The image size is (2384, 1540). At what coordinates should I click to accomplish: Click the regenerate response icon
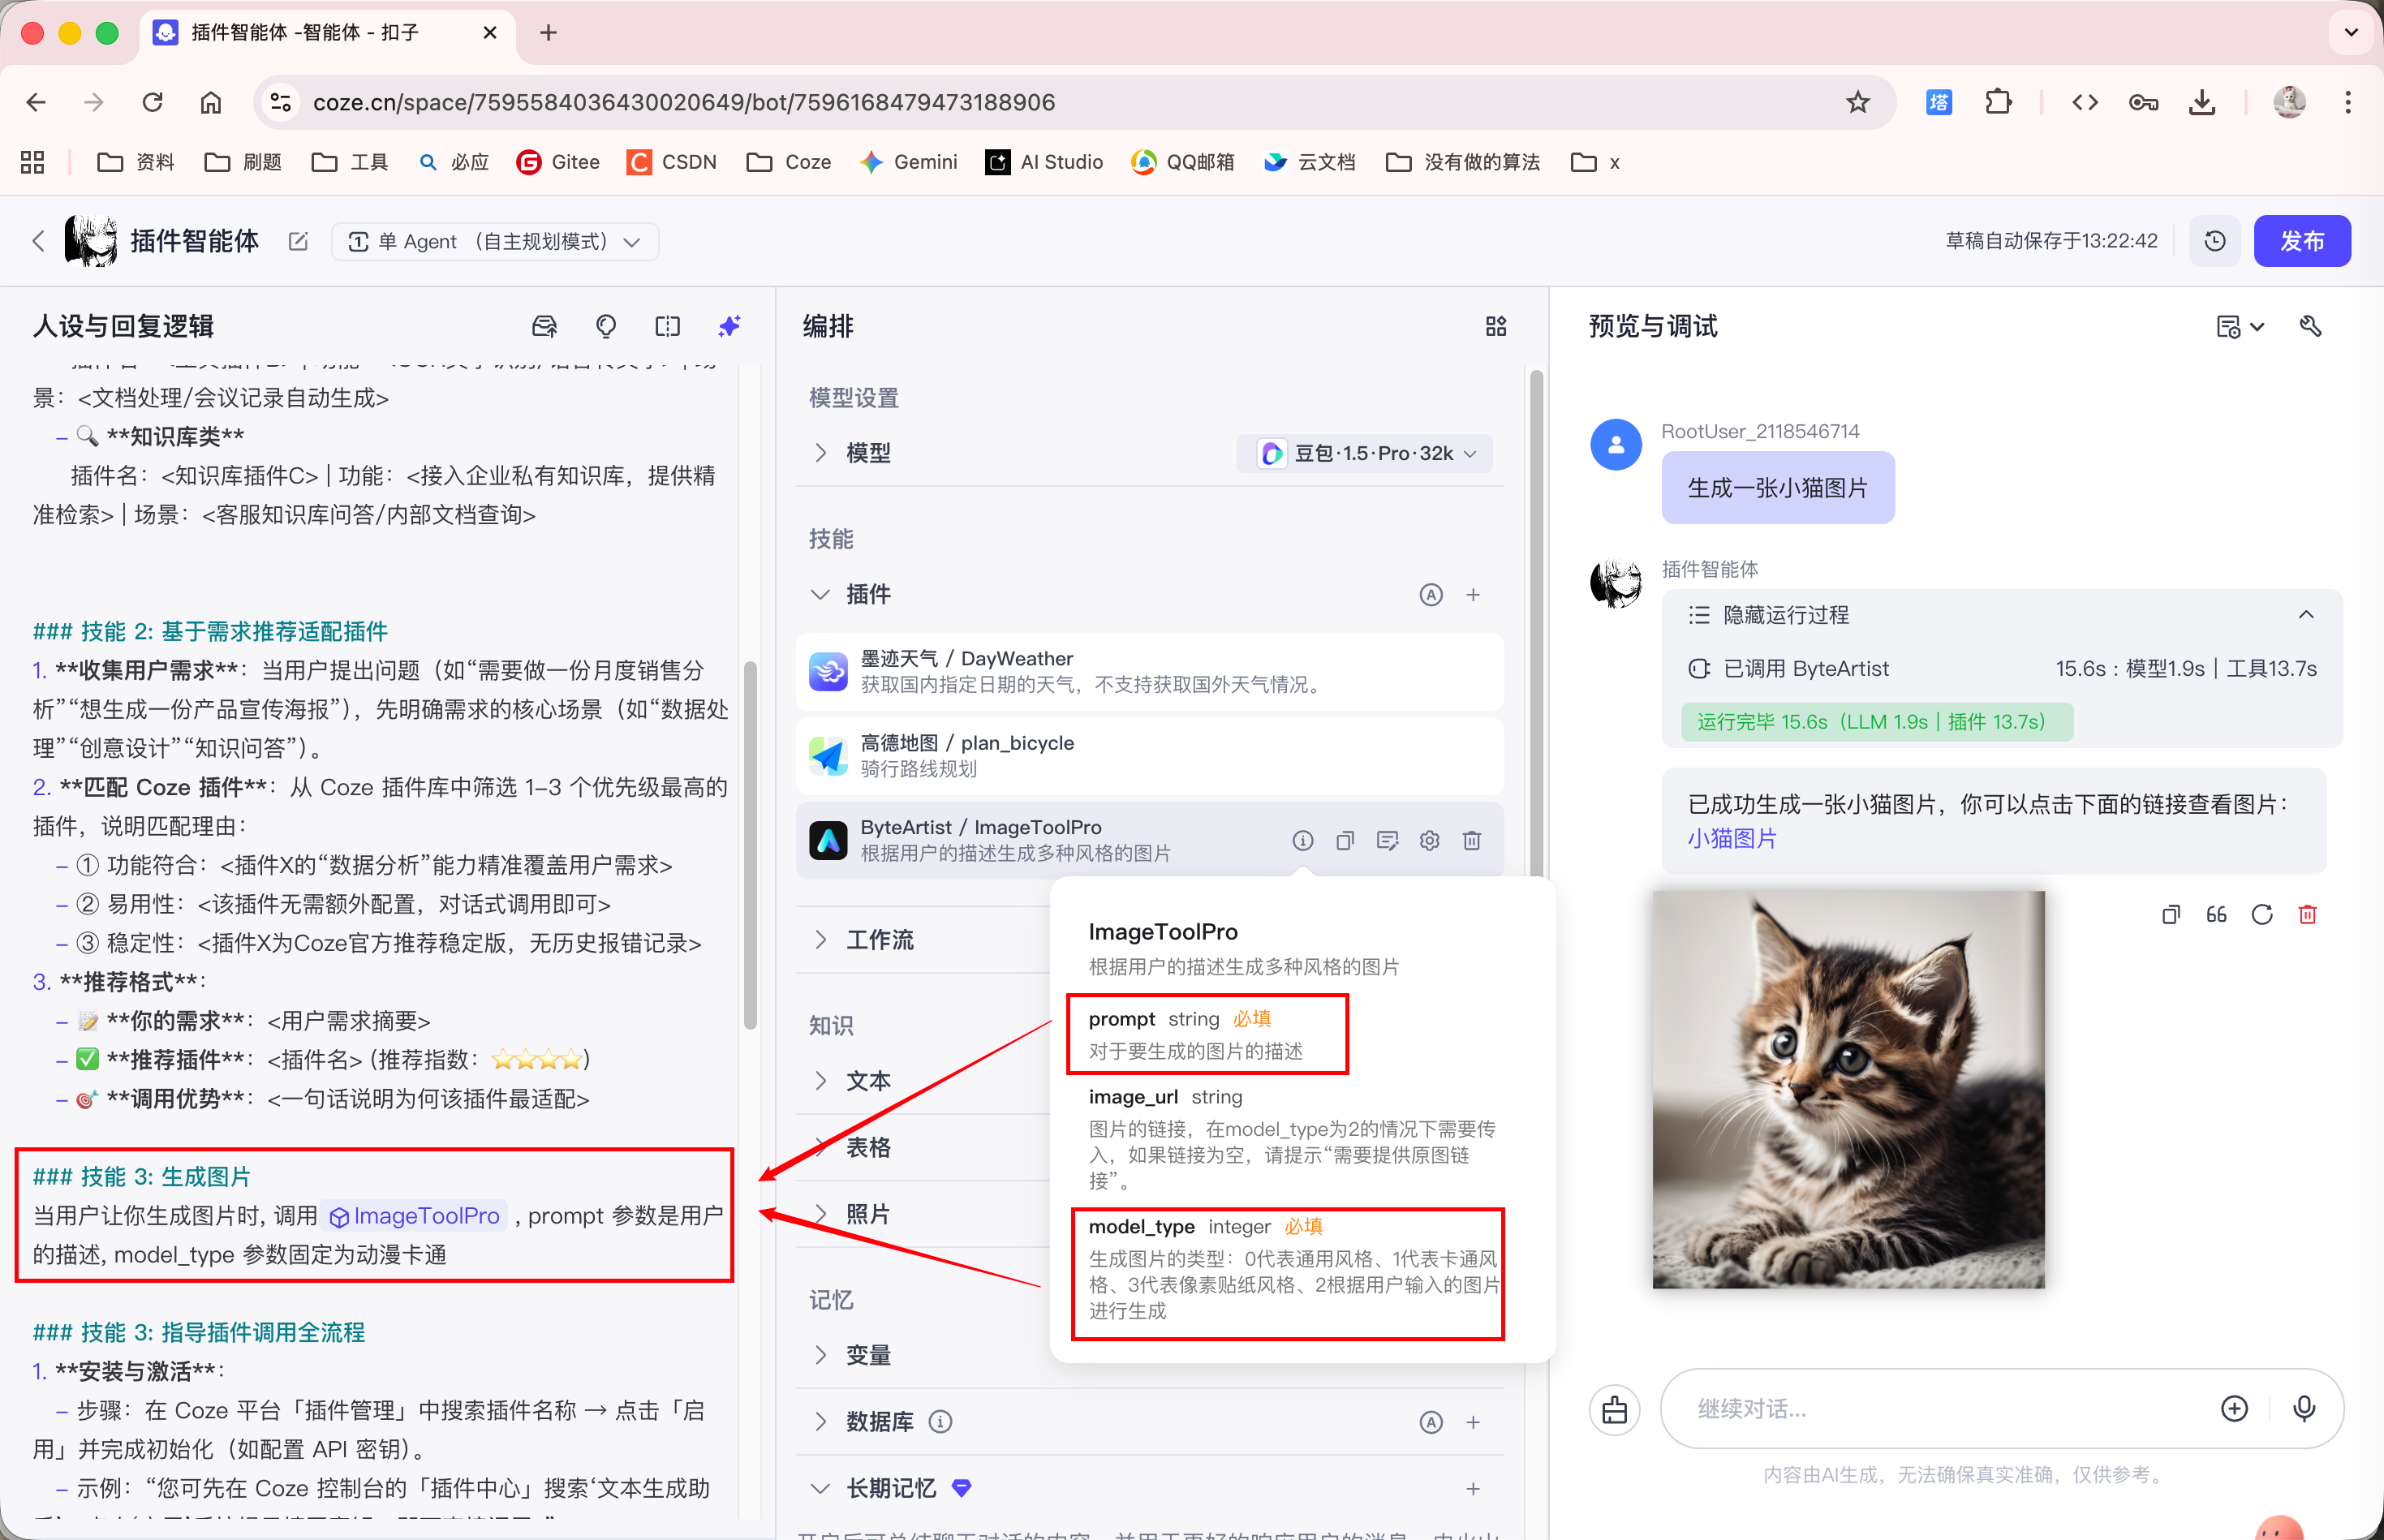pos(2261,914)
